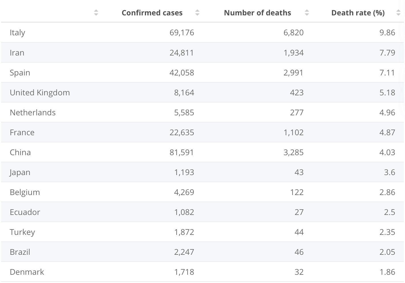Select the Denmark row
405x283 pixels.
click(27, 272)
